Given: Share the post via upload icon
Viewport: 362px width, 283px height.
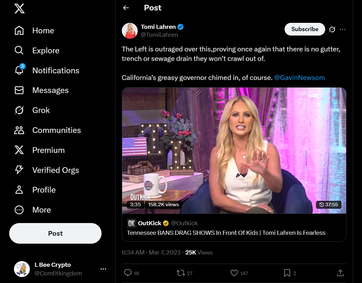Looking at the screenshot, I should [340, 273].
